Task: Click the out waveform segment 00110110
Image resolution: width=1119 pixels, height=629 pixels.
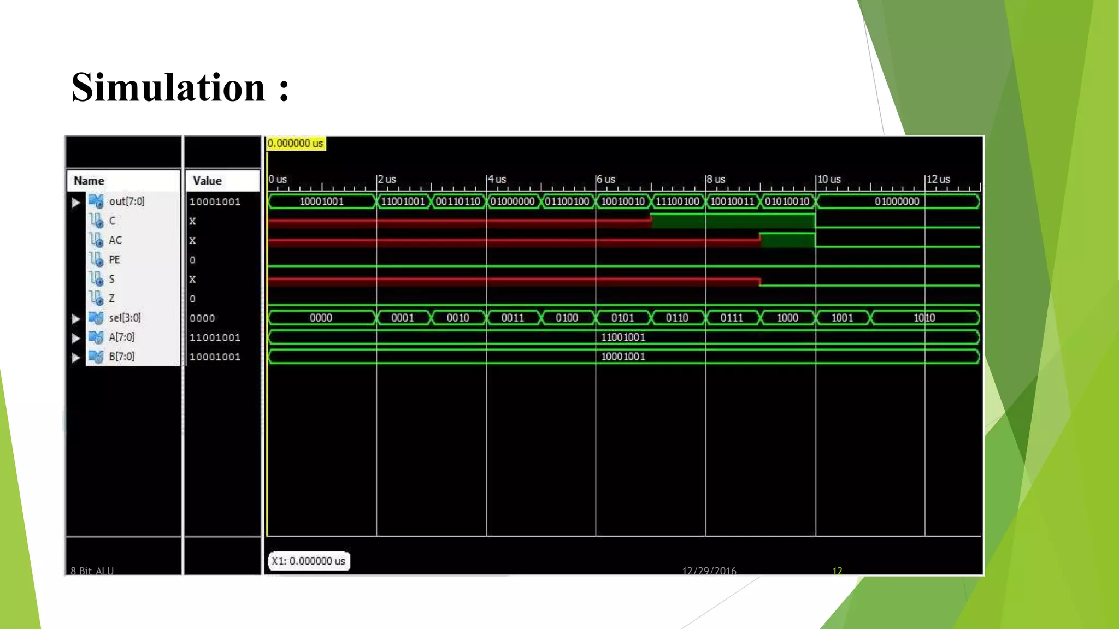Action: pos(458,201)
